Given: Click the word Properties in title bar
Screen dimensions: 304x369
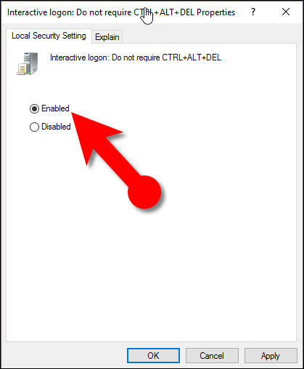Looking at the screenshot, I should point(215,12).
